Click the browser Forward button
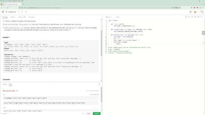The width and height of the screenshot is (205, 115). coord(5,8)
